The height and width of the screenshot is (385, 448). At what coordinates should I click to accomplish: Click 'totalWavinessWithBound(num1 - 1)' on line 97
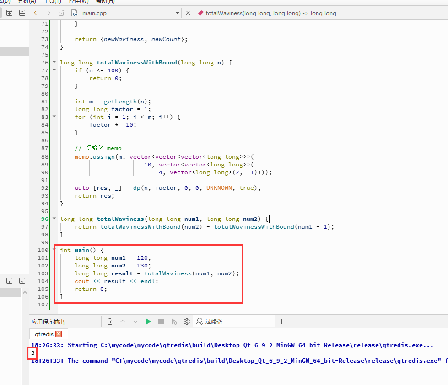(272, 227)
